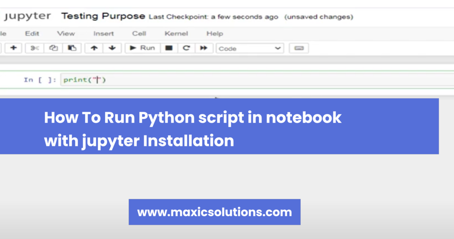The width and height of the screenshot is (454, 239).
Task: Restart the kernel with circular arrow
Action: pos(186,48)
